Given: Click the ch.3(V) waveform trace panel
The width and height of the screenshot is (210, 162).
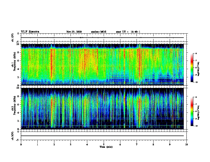Looking at the screenshot, I should (104, 136).
